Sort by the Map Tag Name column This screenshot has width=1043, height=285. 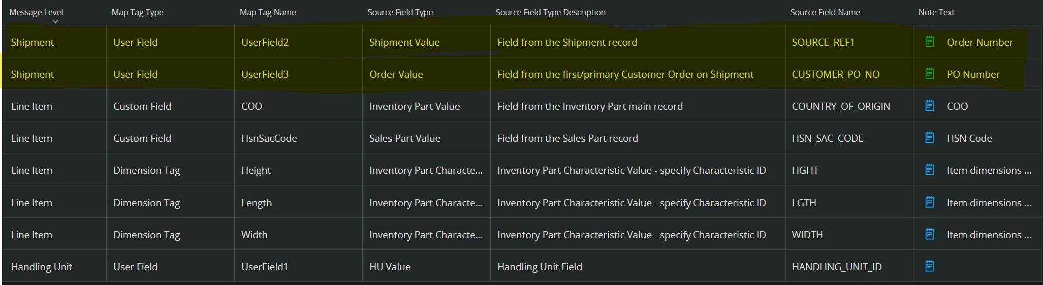[268, 12]
